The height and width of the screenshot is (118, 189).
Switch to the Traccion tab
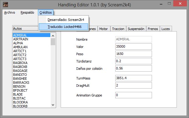coord(118,29)
